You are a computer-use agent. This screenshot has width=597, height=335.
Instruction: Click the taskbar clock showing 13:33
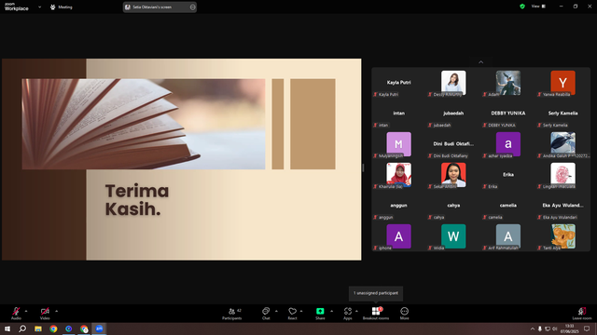coord(569,328)
